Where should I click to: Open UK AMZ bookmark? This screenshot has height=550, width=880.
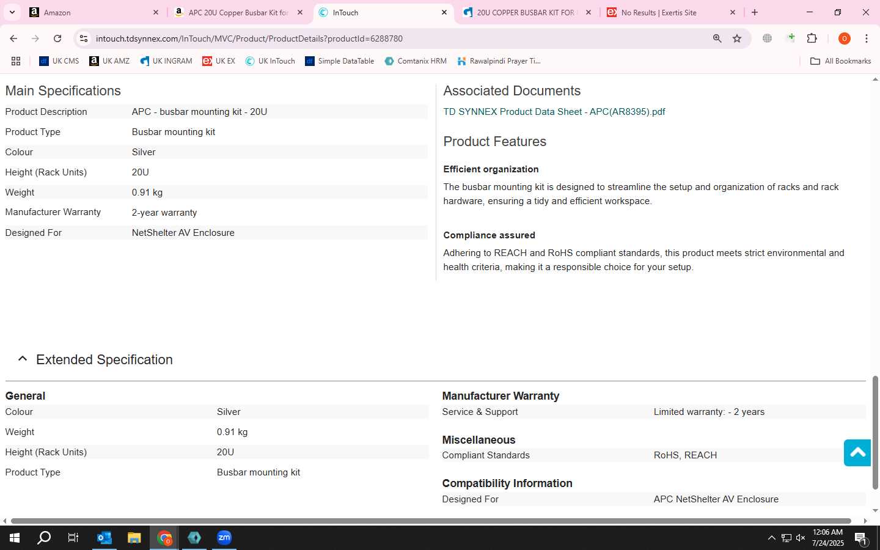point(109,61)
